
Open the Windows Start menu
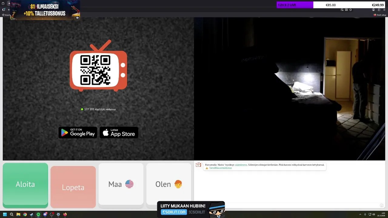tap(5, 214)
